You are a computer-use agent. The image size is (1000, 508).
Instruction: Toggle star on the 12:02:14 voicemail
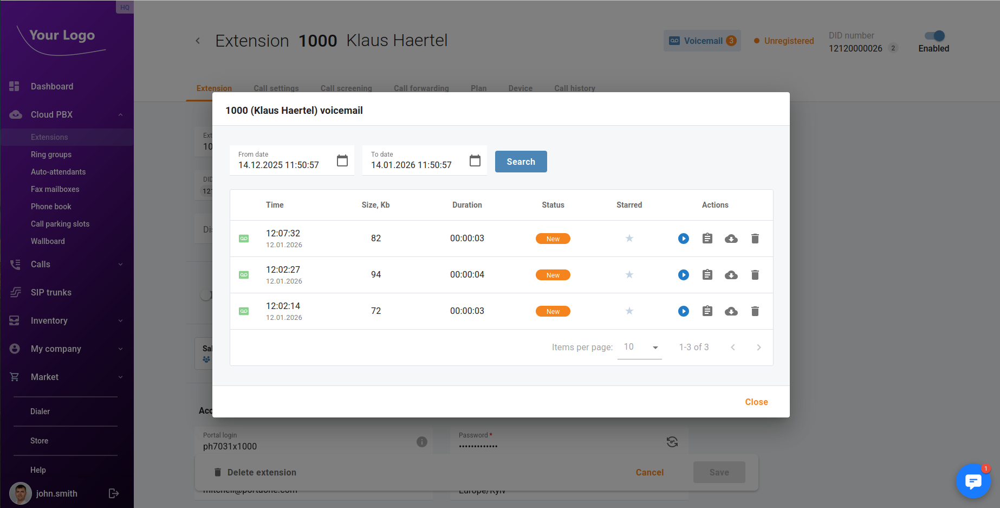point(629,311)
